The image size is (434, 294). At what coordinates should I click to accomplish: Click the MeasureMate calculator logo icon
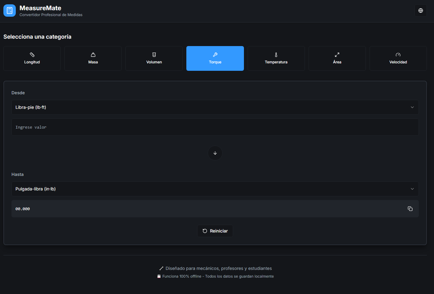tap(10, 11)
